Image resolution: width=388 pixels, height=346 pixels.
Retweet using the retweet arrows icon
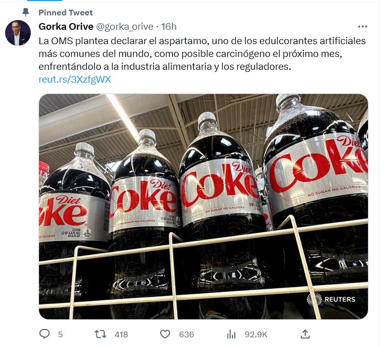(101, 334)
